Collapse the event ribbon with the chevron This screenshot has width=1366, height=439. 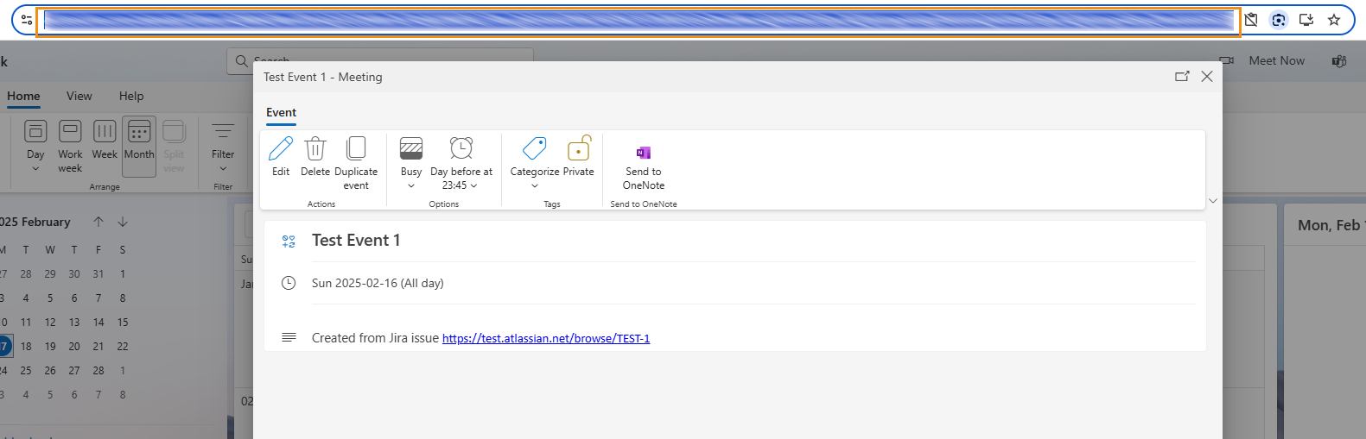1212,201
